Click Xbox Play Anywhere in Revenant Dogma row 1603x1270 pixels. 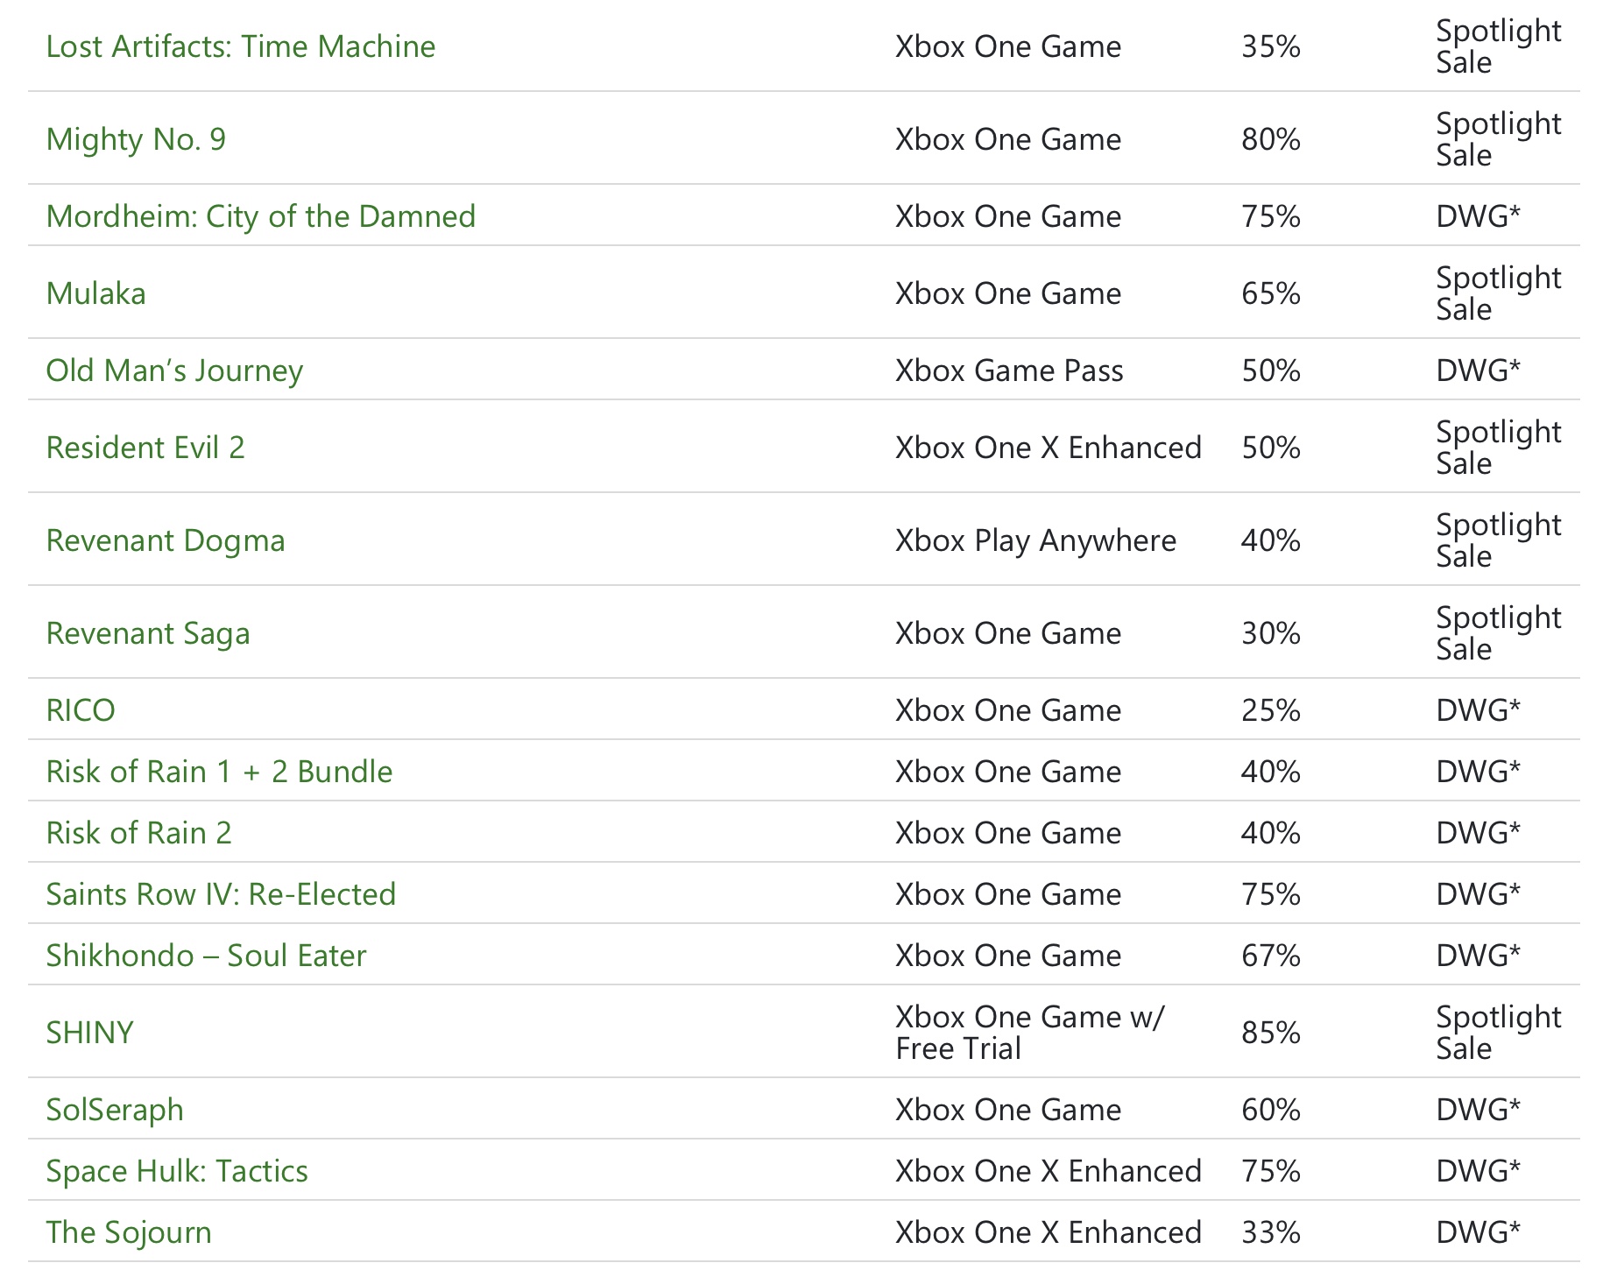click(x=1035, y=540)
